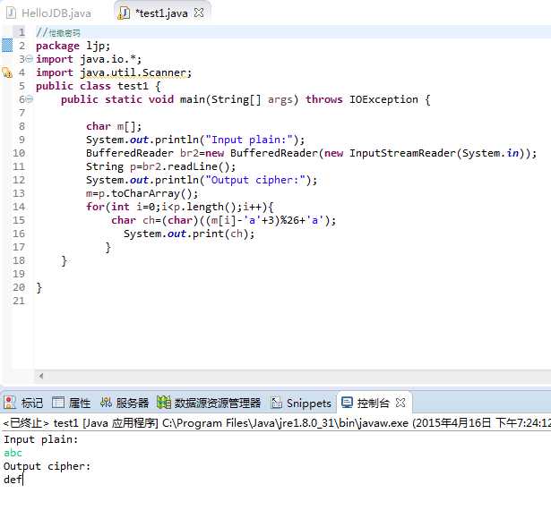Screen dimensions: 551x510
Task: Click the Servers tab icon
Action: tap(106, 403)
